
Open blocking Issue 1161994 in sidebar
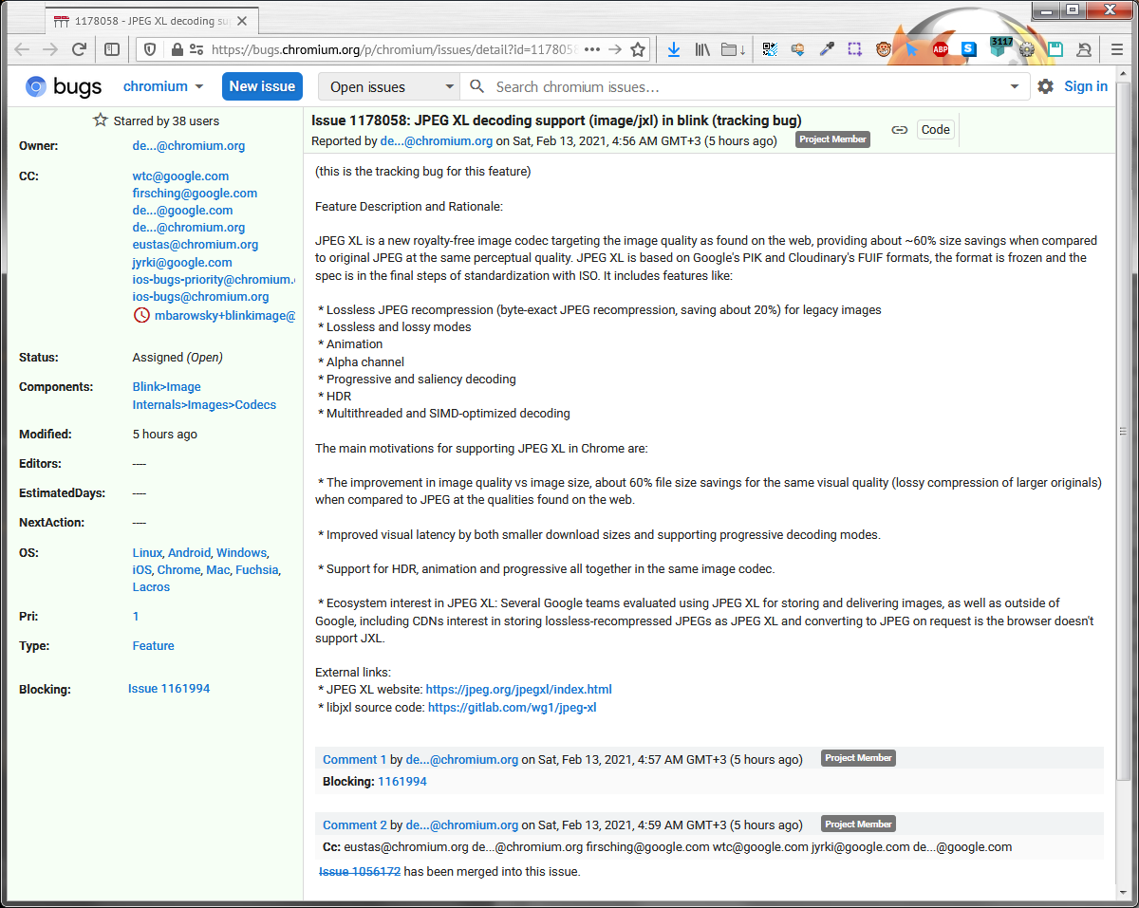169,689
